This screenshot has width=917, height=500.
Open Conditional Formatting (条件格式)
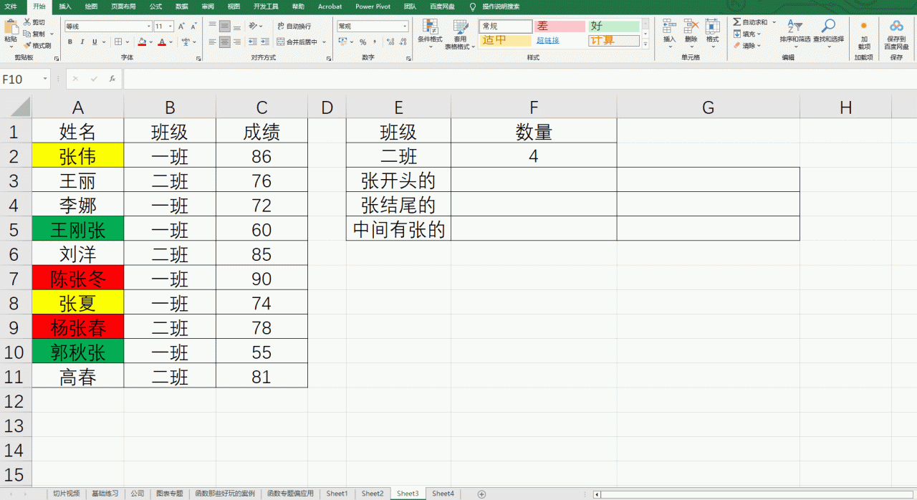(x=430, y=33)
